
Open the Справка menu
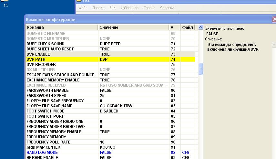pos(167,8)
